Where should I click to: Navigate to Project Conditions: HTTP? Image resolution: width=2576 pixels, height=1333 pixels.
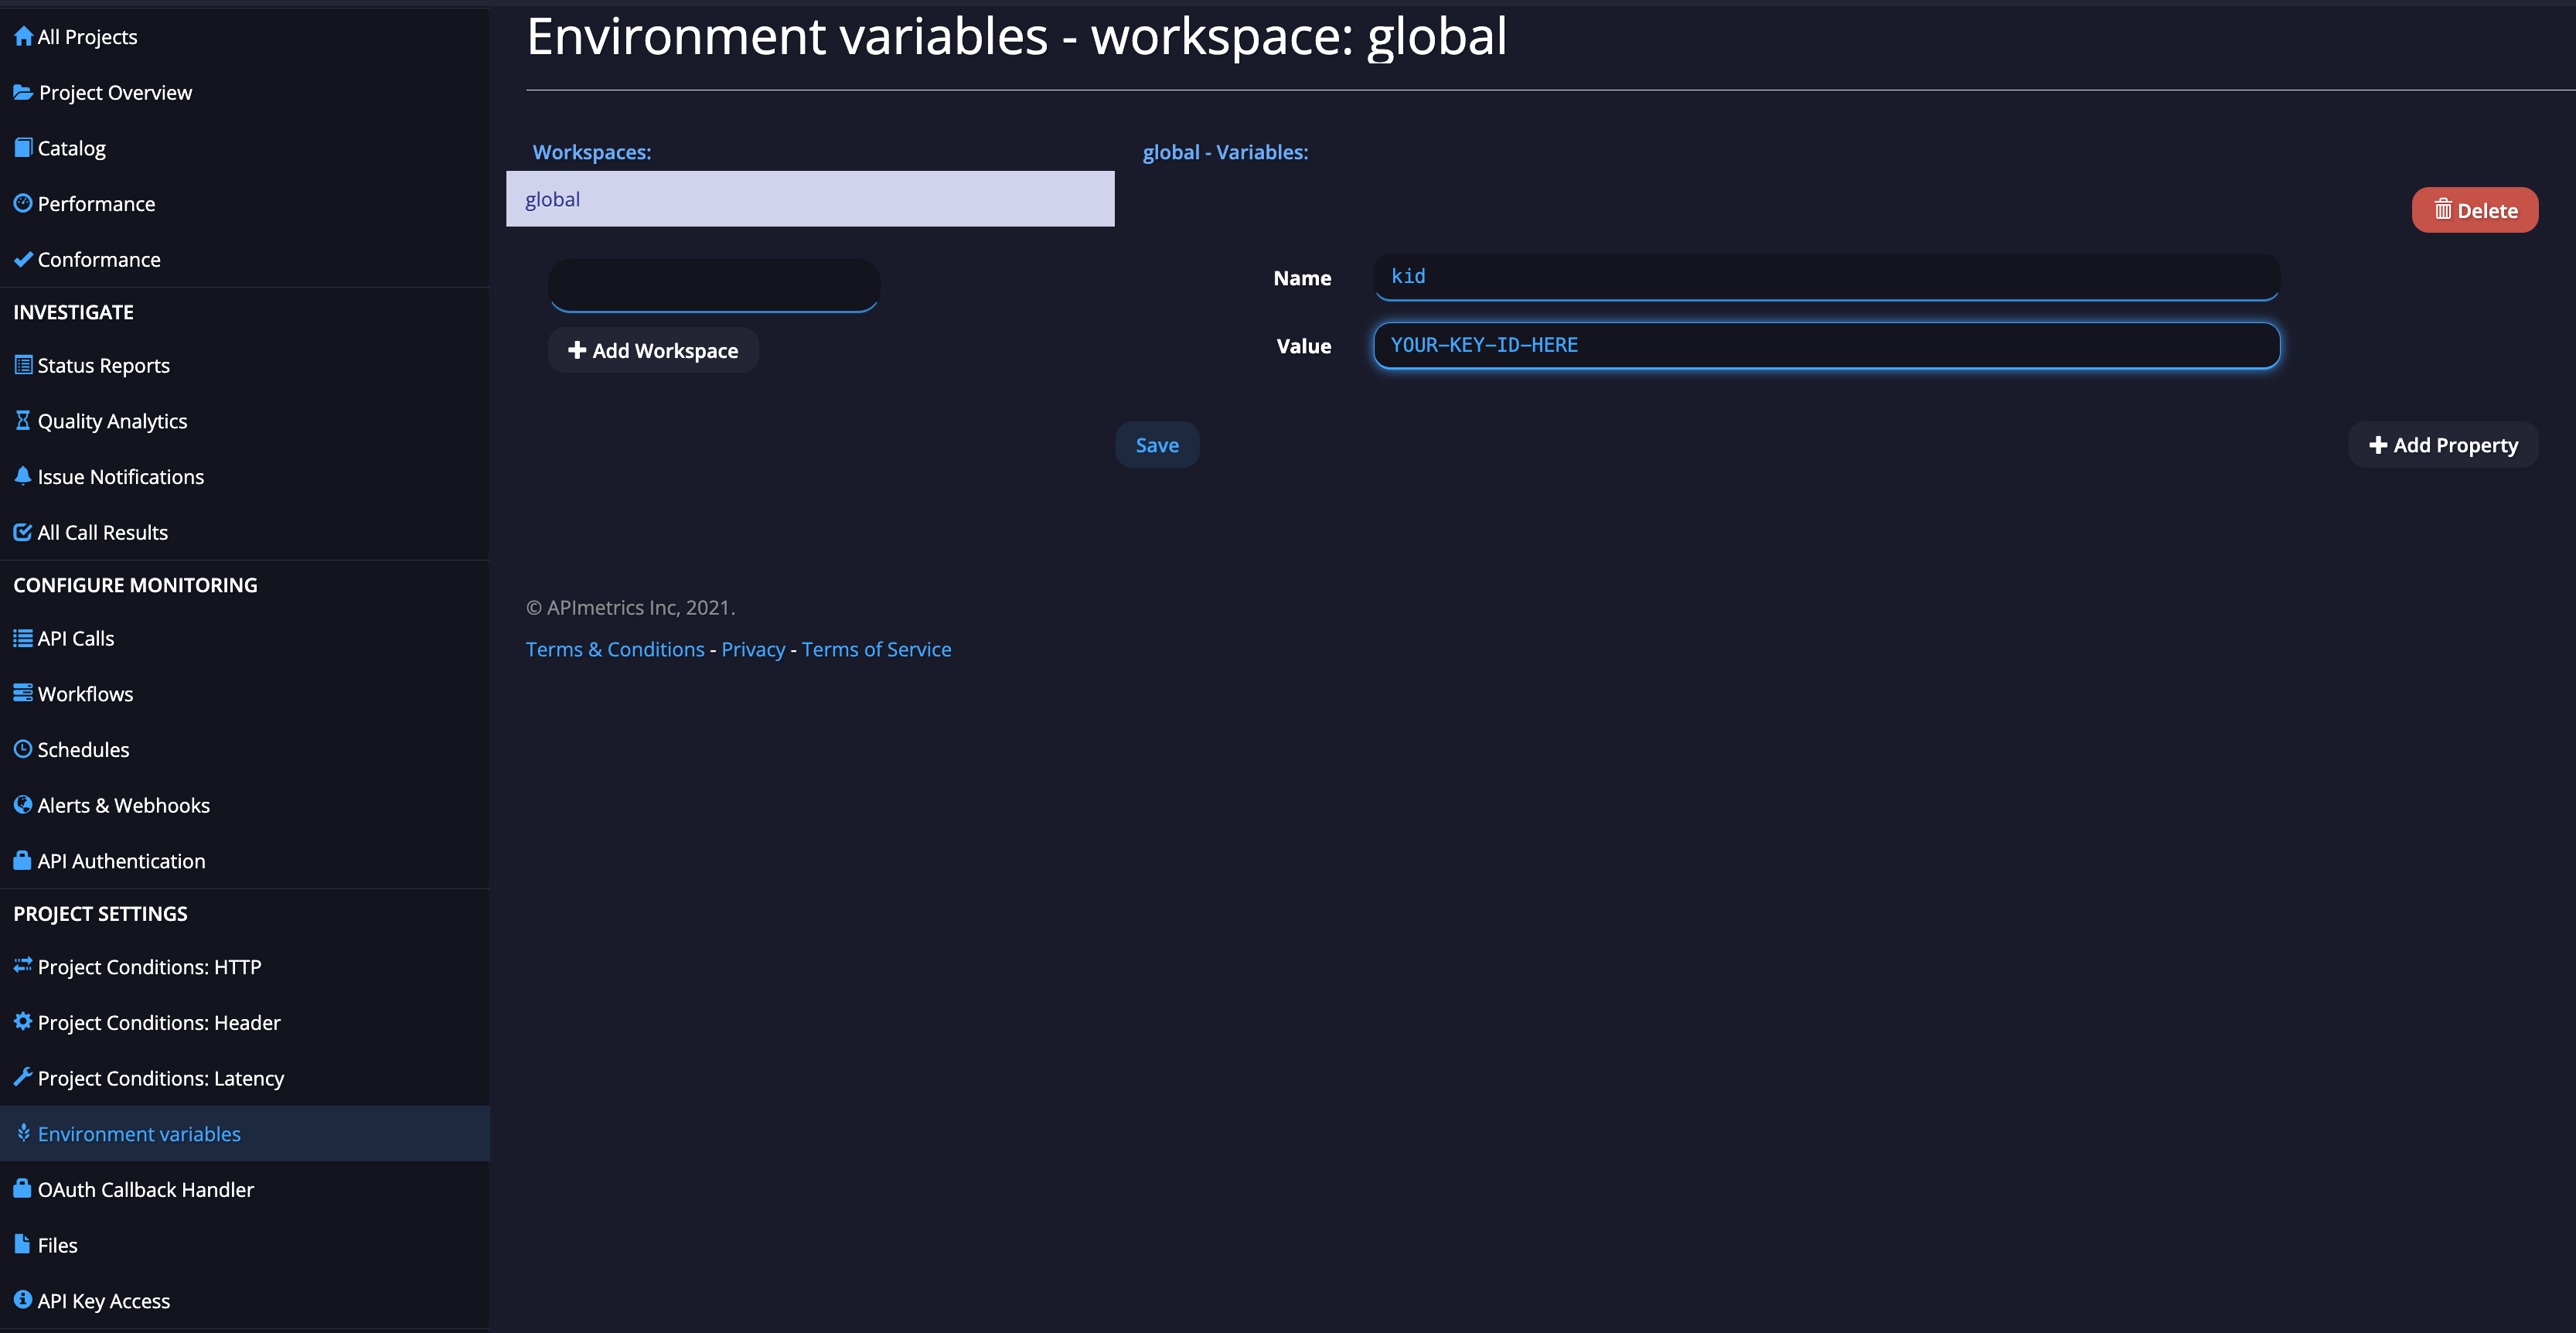149,966
